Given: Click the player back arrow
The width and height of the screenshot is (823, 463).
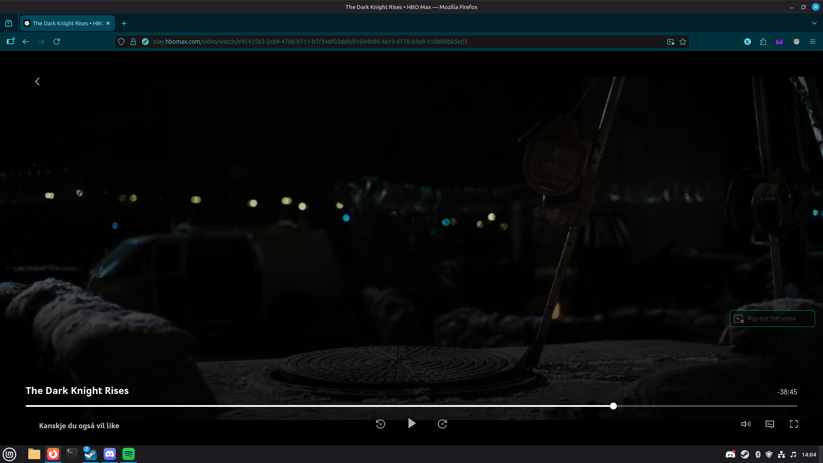Looking at the screenshot, I should (37, 81).
